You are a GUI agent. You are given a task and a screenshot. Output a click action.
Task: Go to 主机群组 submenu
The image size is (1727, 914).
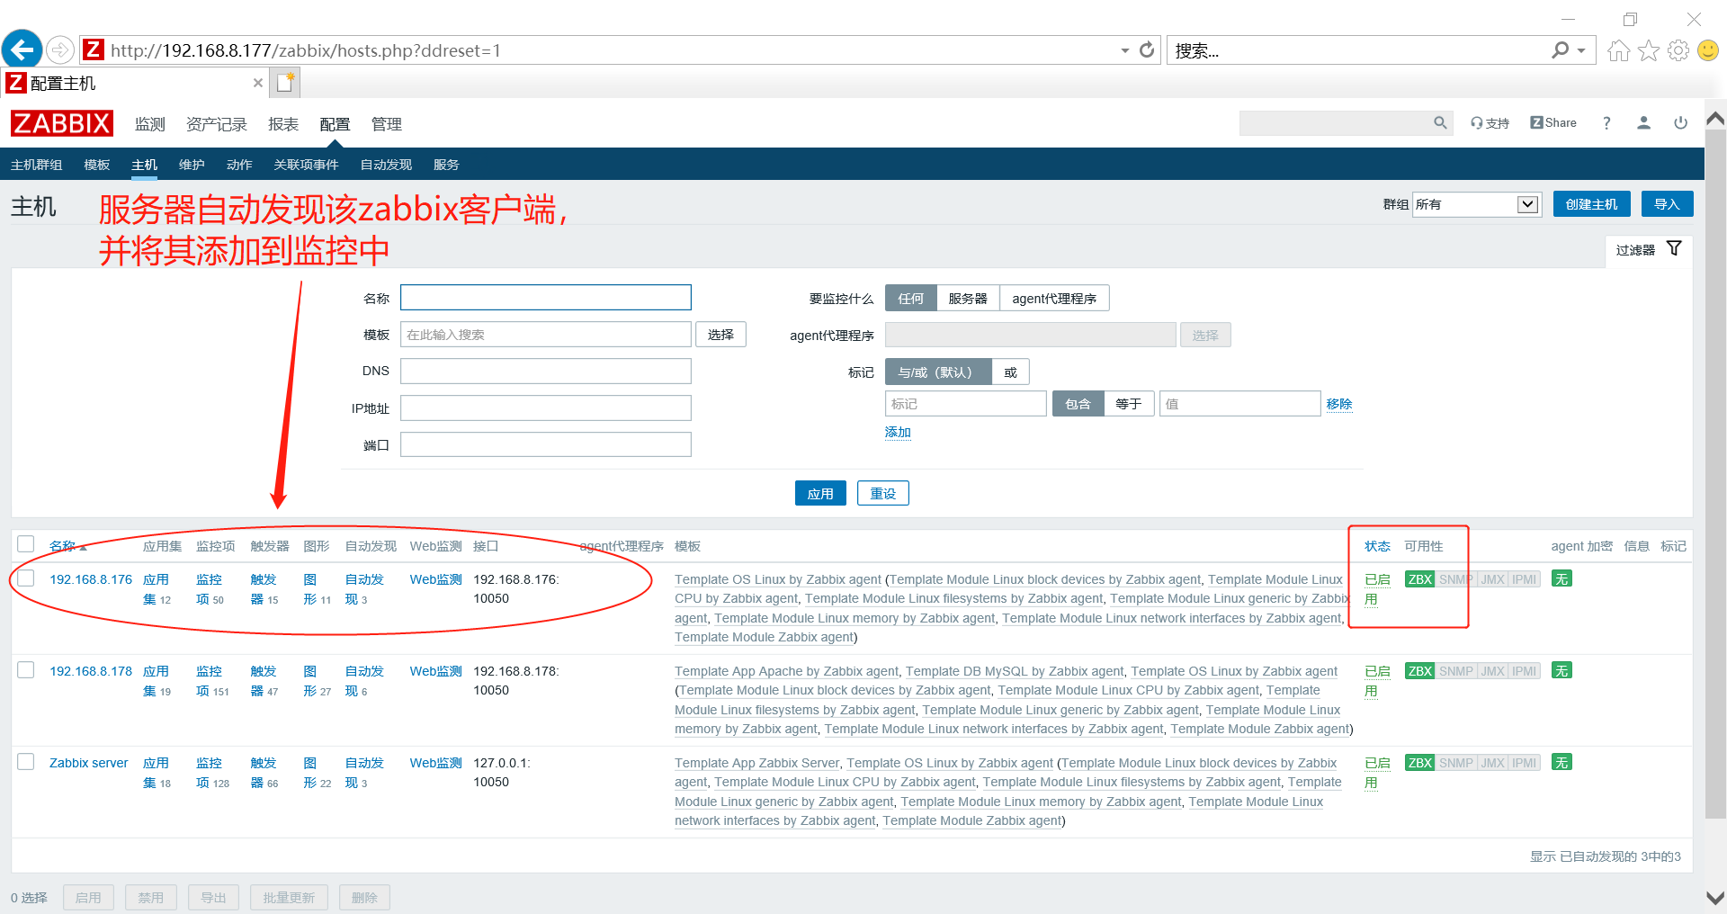coord(36,165)
